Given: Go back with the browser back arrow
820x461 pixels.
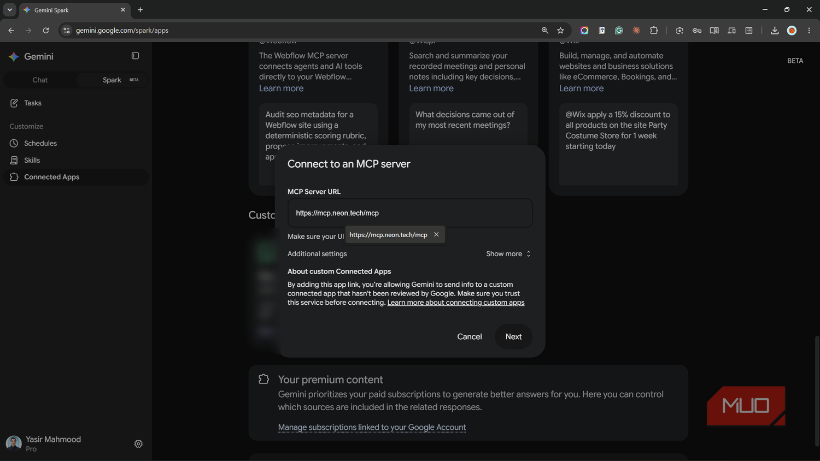Looking at the screenshot, I should coord(11,31).
